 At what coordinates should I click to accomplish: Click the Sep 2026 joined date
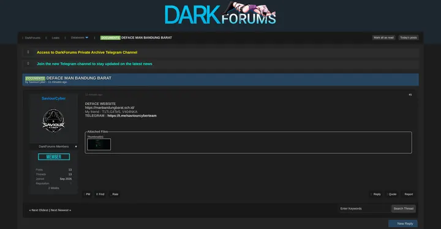click(x=66, y=179)
